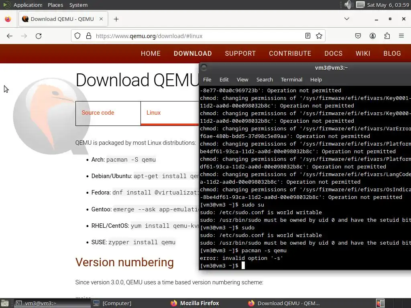This screenshot has width=411, height=308.
Task: Expand the list all tabs chevron
Action: tap(346, 19)
